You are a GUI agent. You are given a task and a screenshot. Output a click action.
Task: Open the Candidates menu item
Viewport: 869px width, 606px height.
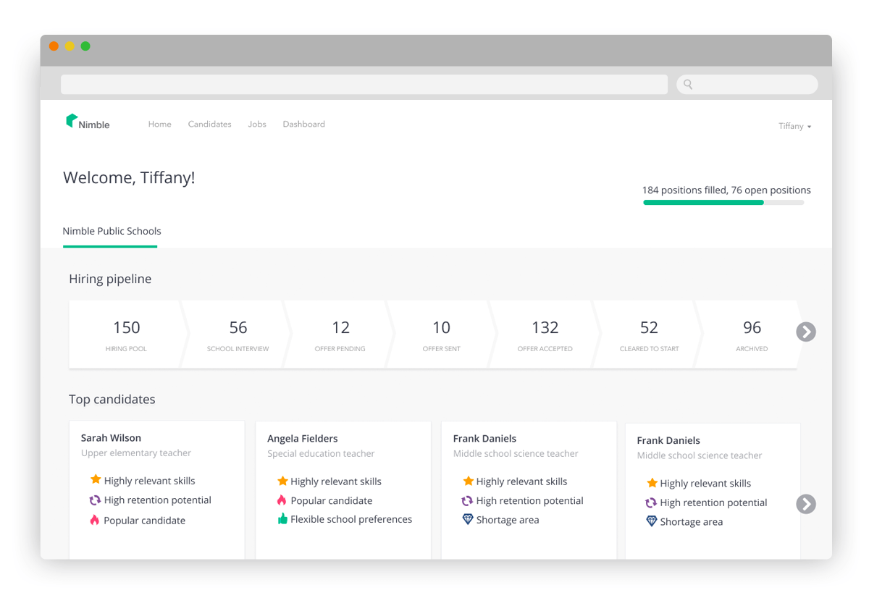click(x=209, y=125)
